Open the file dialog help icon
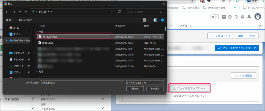265x111 pixels. click(162, 20)
